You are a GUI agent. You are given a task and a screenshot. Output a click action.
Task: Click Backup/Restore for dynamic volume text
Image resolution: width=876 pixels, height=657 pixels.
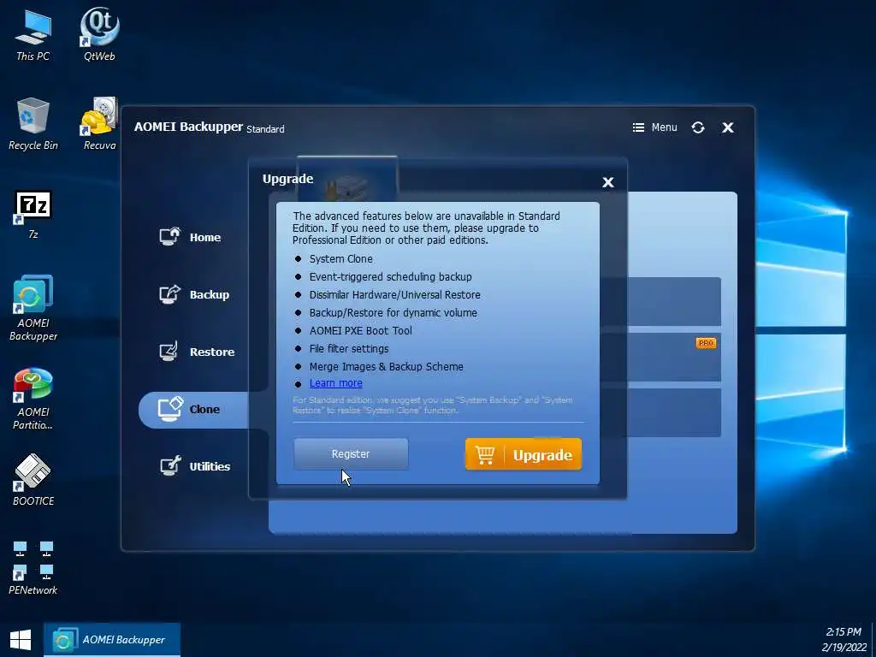point(394,312)
